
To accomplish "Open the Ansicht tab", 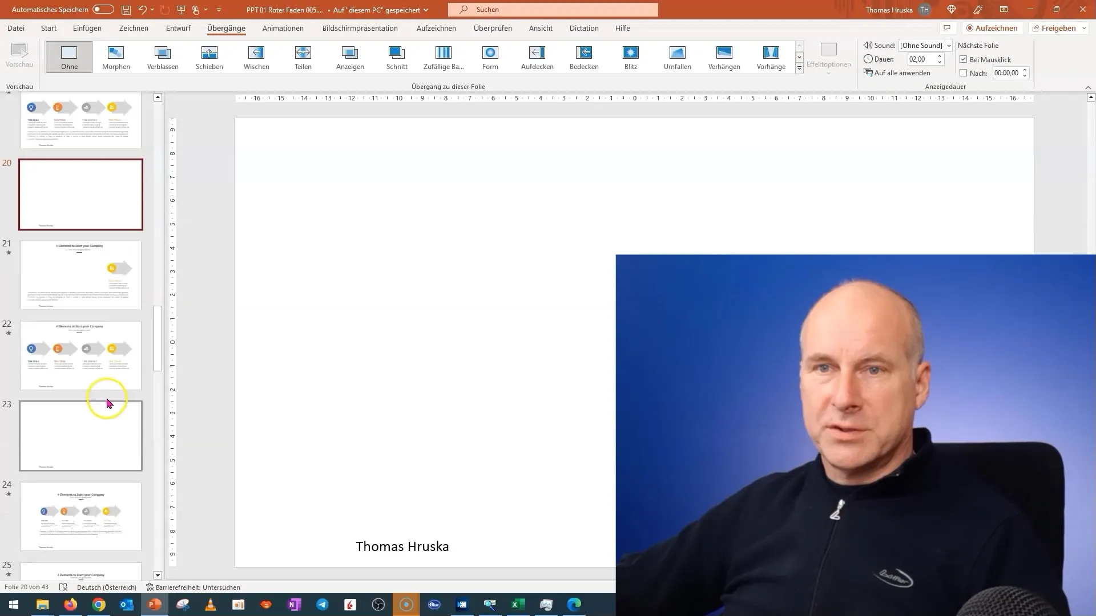I will click(541, 28).
